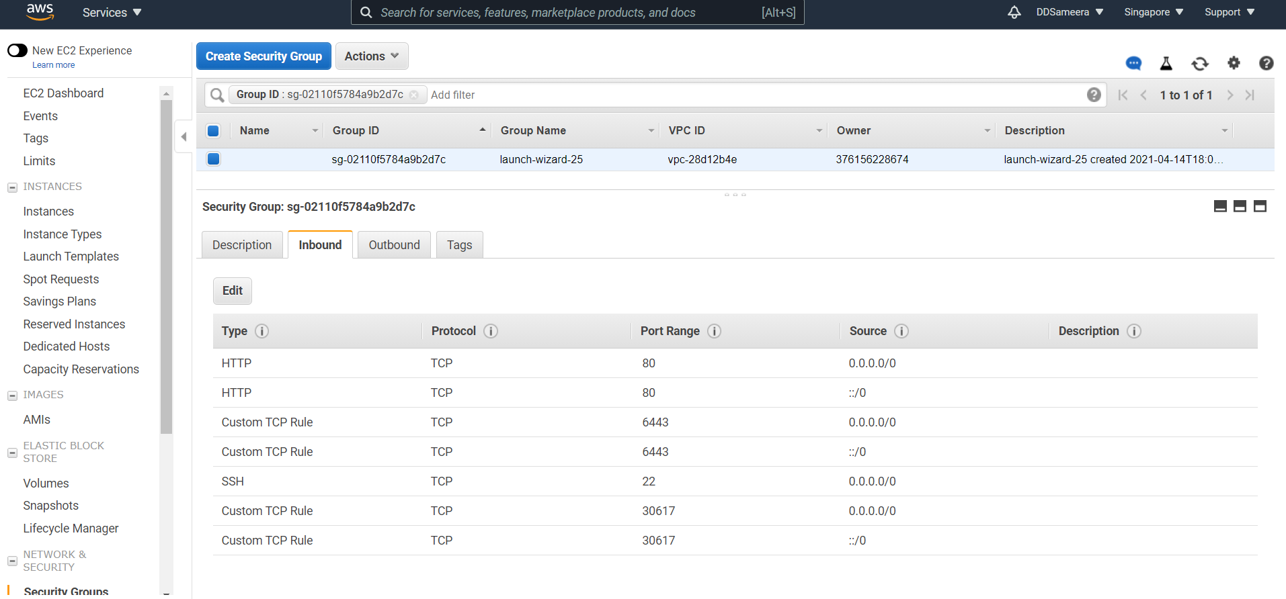The height and width of the screenshot is (599, 1286).
Task: Go to previous page of results
Action: click(1143, 95)
